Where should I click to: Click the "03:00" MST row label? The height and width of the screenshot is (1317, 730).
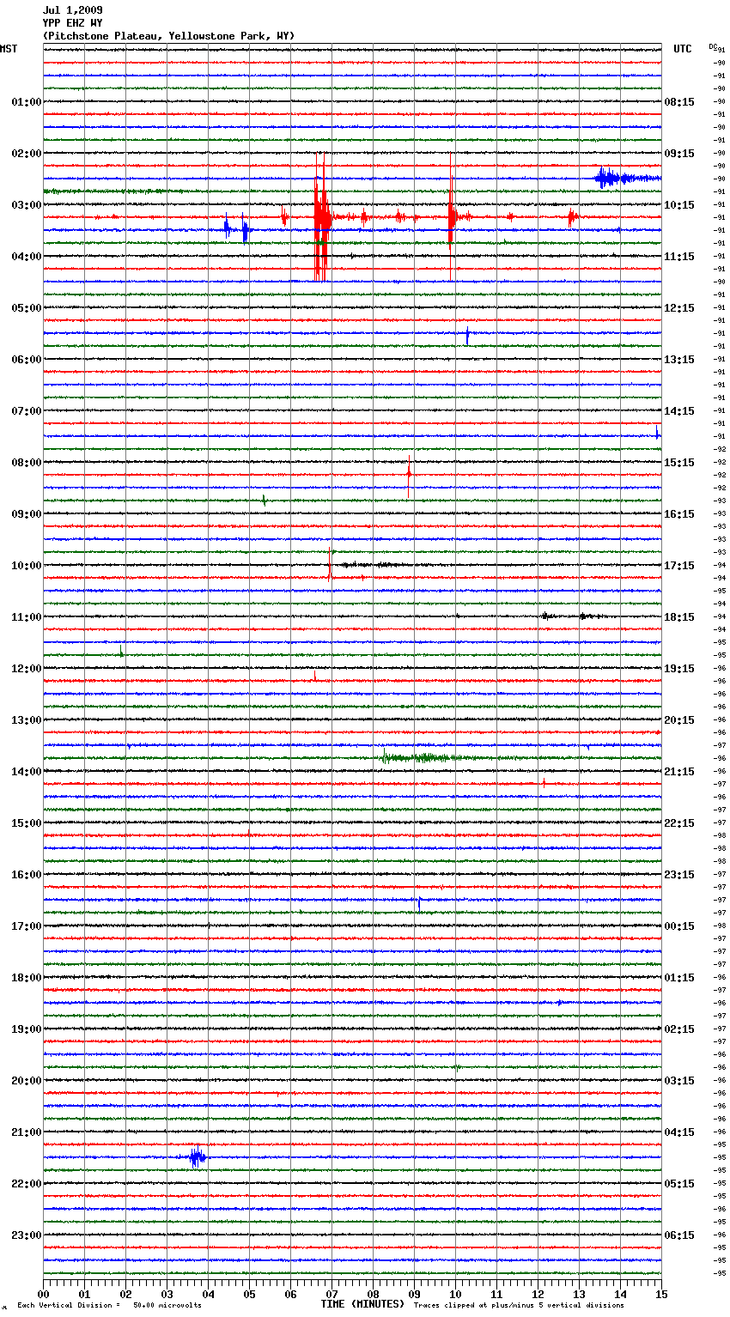27,204
